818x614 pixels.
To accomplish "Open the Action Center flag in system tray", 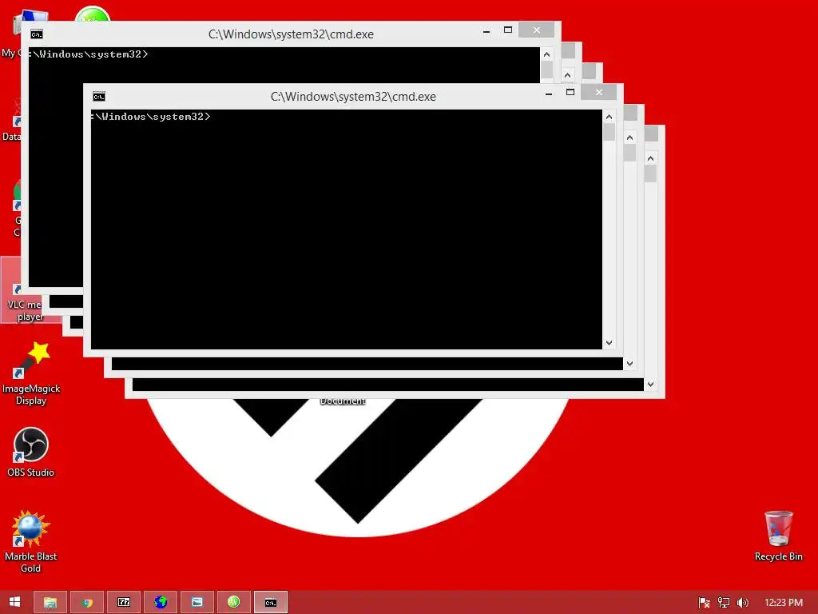I will (x=704, y=603).
